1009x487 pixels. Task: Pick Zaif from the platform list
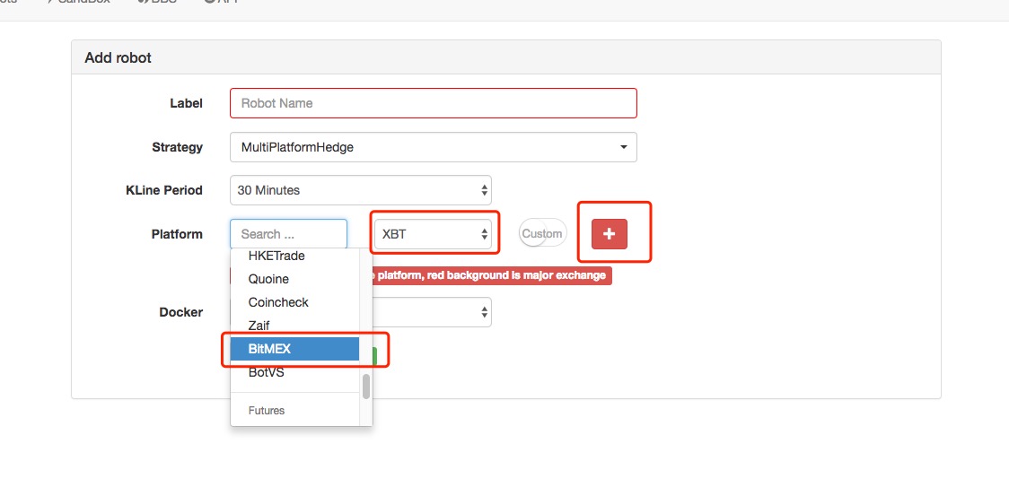coord(294,326)
